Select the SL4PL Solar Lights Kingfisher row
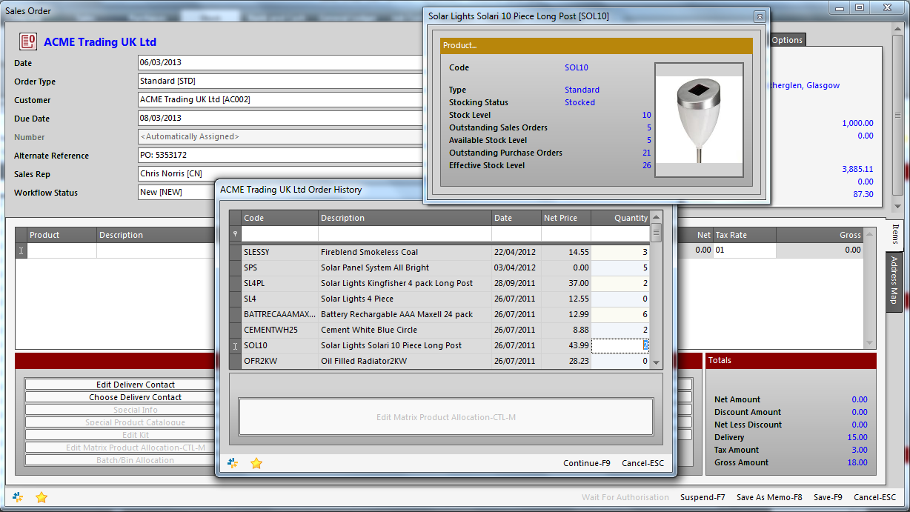The width and height of the screenshot is (910, 512). click(x=439, y=283)
